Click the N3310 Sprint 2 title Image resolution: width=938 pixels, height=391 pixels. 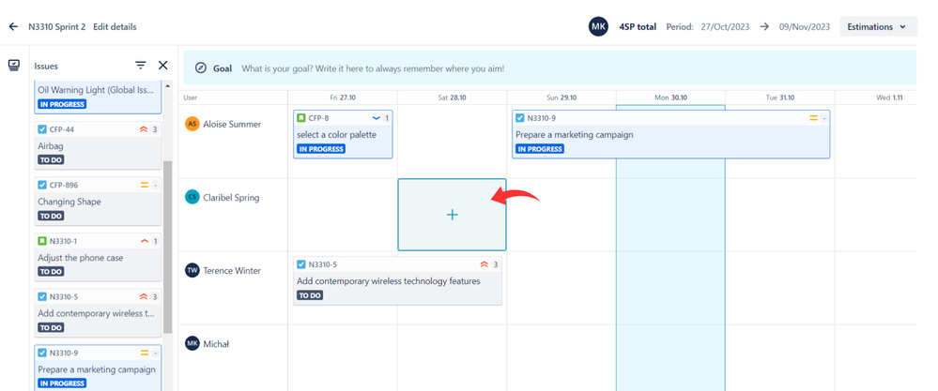(x=57, y=27)
